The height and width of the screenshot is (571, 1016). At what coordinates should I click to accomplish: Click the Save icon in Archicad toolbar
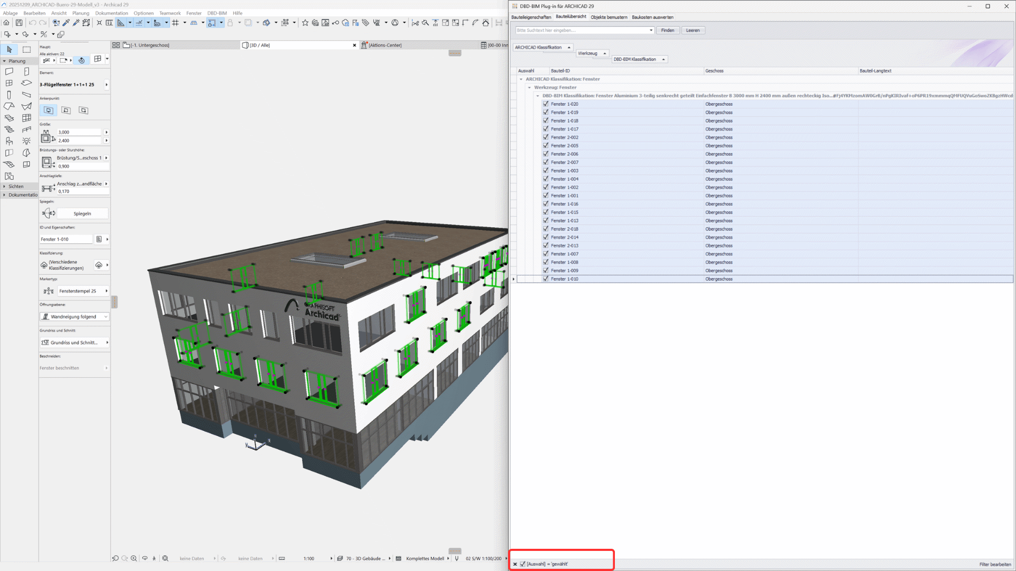point(19,23)
